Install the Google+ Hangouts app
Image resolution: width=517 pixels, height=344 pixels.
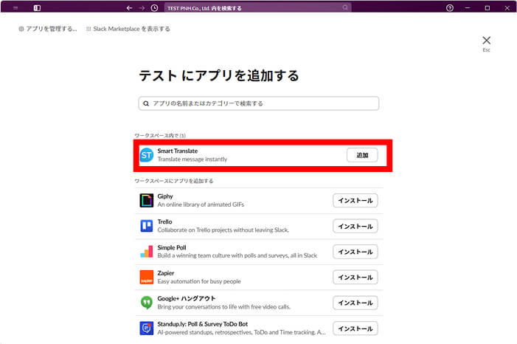pyautogui.click(x=355, y=303)
